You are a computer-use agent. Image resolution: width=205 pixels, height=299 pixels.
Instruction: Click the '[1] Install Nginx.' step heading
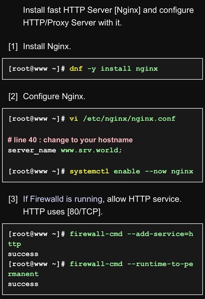pos(40,46)
